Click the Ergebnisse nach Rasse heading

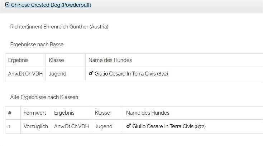pos(37,45)
